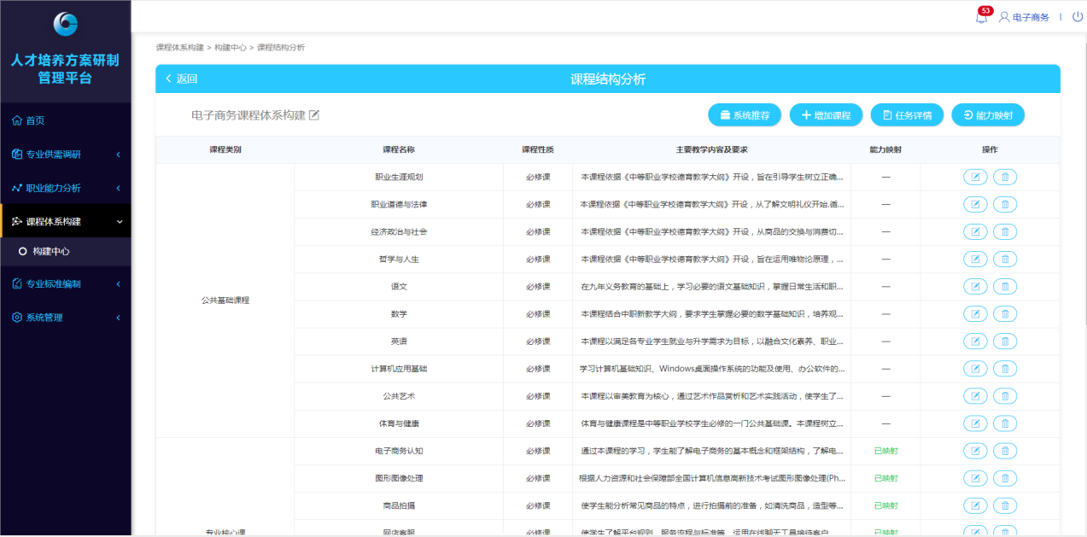Expand the 专业供需调研 sidebar menu
Screen dimensions: 1087x537
pyautogui.click(x=65, y=155)
